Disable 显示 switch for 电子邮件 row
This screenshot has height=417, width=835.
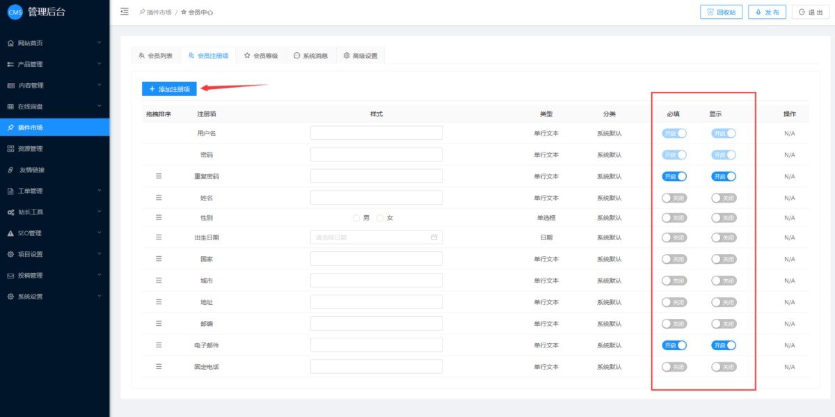pos(723,345)
